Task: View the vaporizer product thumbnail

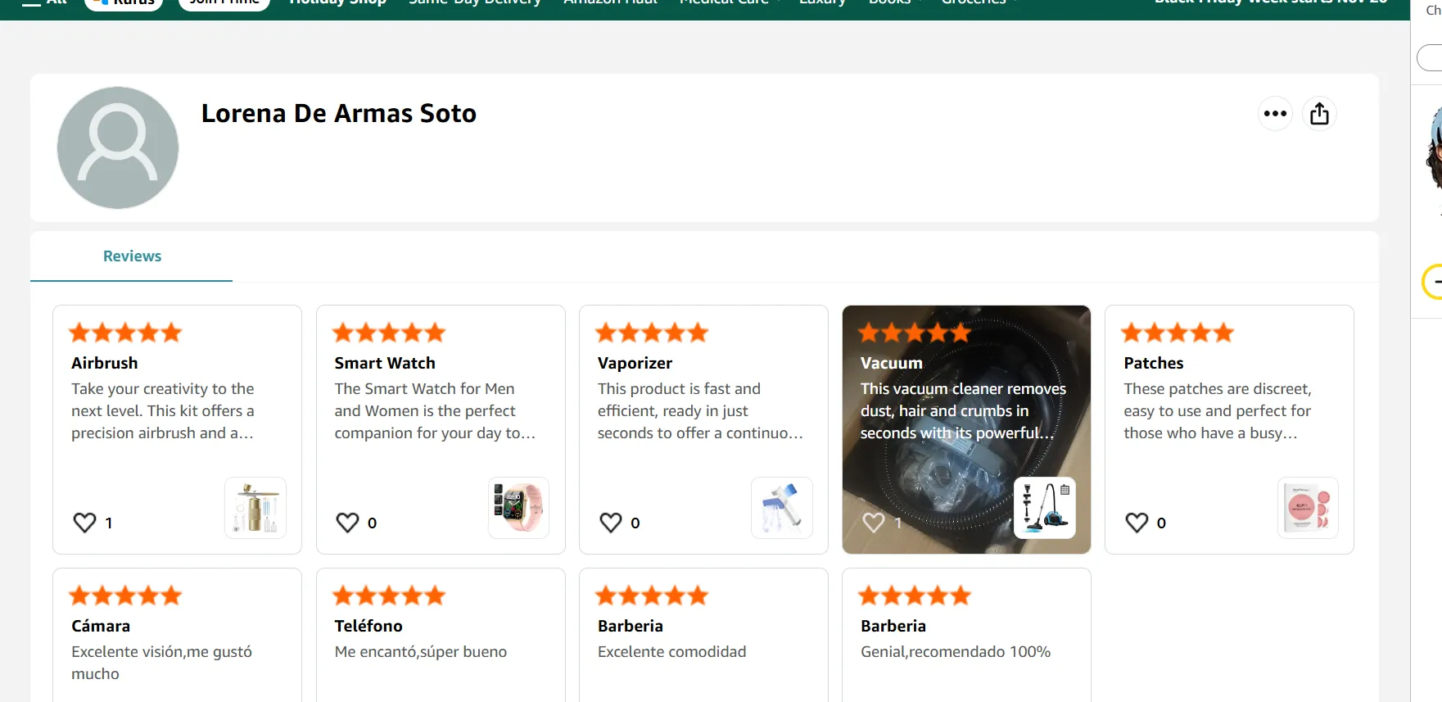Action: (782, 508)
